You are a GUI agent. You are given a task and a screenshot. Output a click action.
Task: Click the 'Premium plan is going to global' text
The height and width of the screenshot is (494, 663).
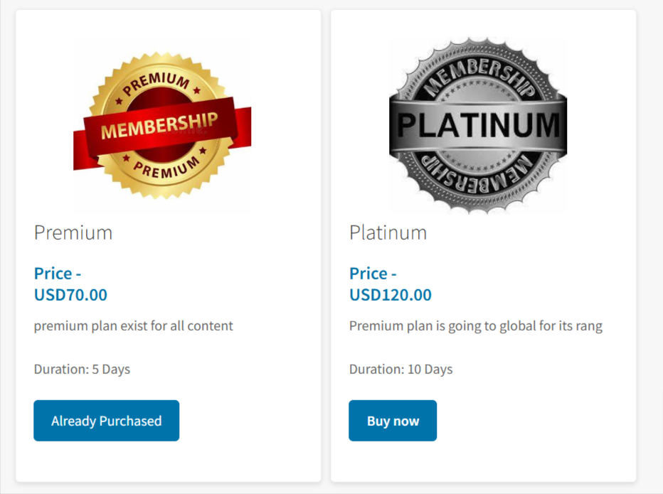pos(475,326)
